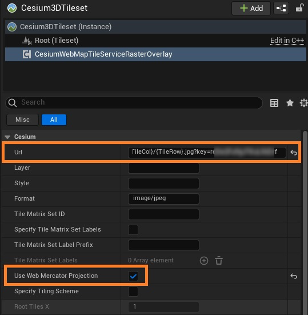Collapse the Cesium category

pos(7,137)
